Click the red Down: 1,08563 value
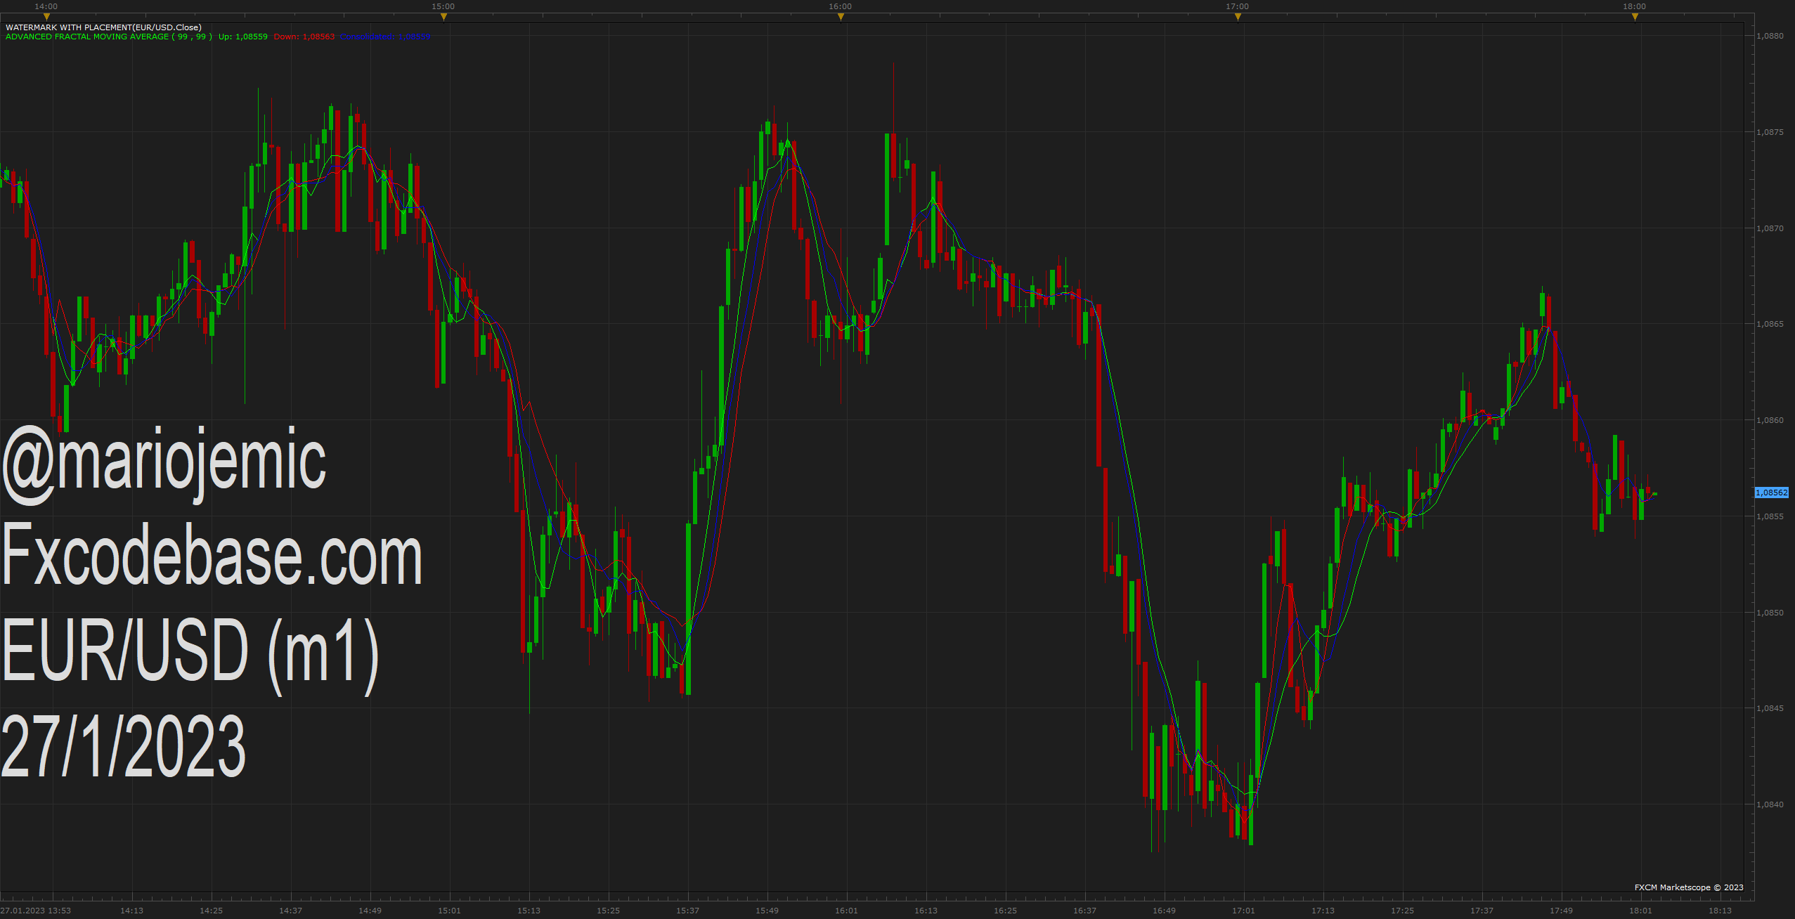Screen dimensions: 1795x919 tap(304, 37)
